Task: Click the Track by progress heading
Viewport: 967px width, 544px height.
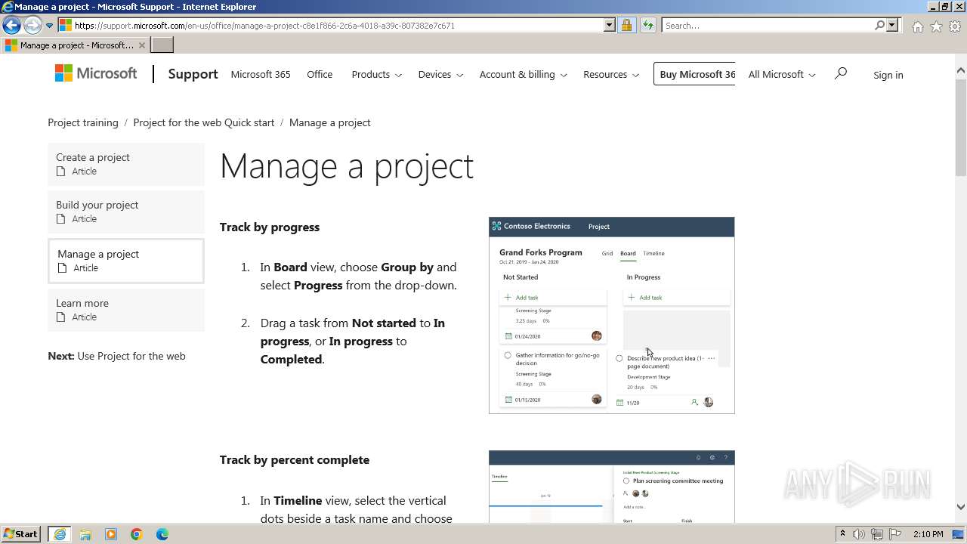Action: (270, 227)
